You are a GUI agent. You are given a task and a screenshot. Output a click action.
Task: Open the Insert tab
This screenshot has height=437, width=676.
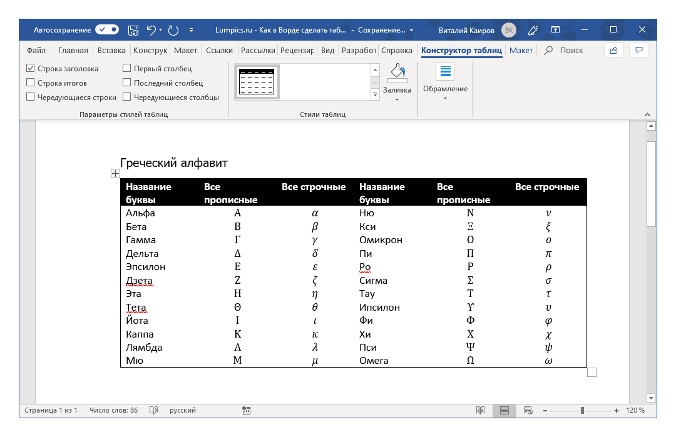[x=111, y=50]
